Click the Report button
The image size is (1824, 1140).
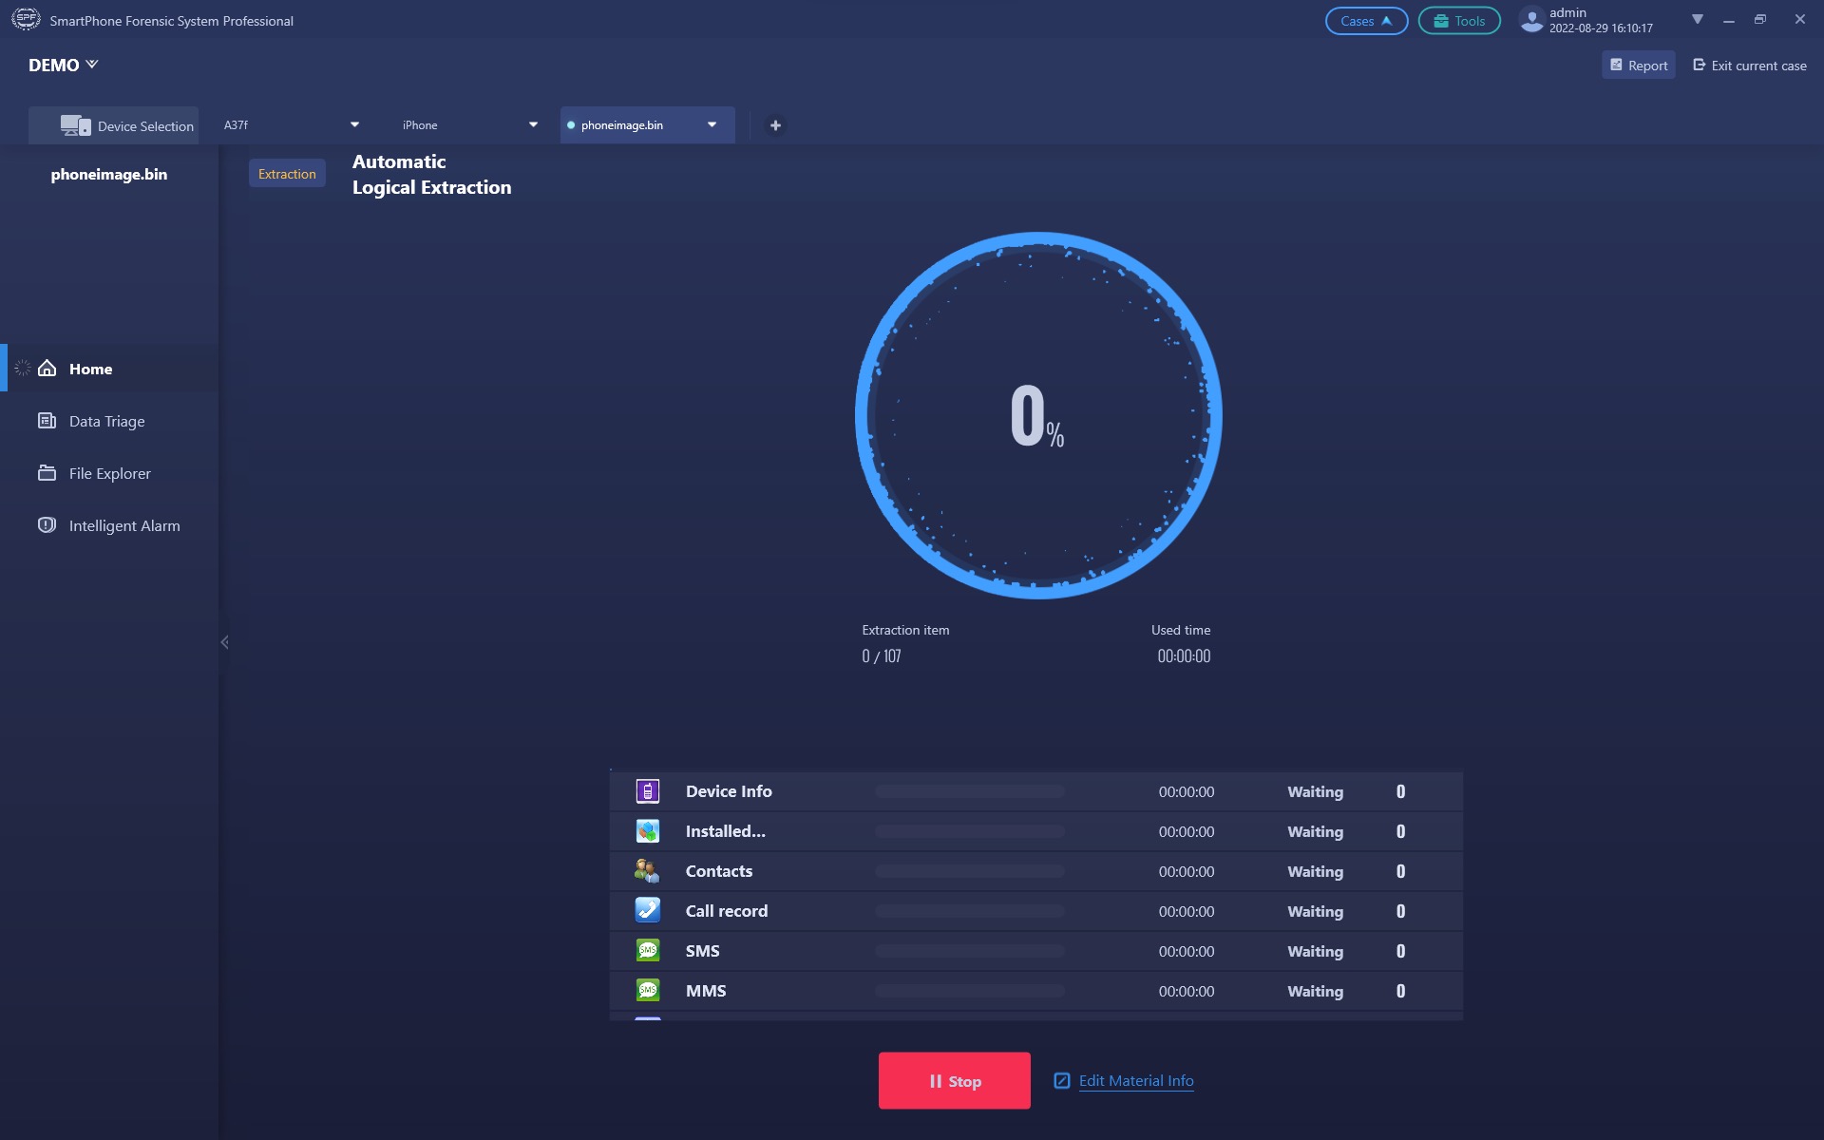(1639, 65)
